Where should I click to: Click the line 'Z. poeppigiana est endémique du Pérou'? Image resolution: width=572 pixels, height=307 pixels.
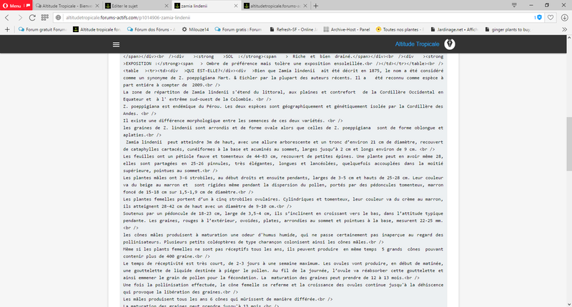[283, 106]
